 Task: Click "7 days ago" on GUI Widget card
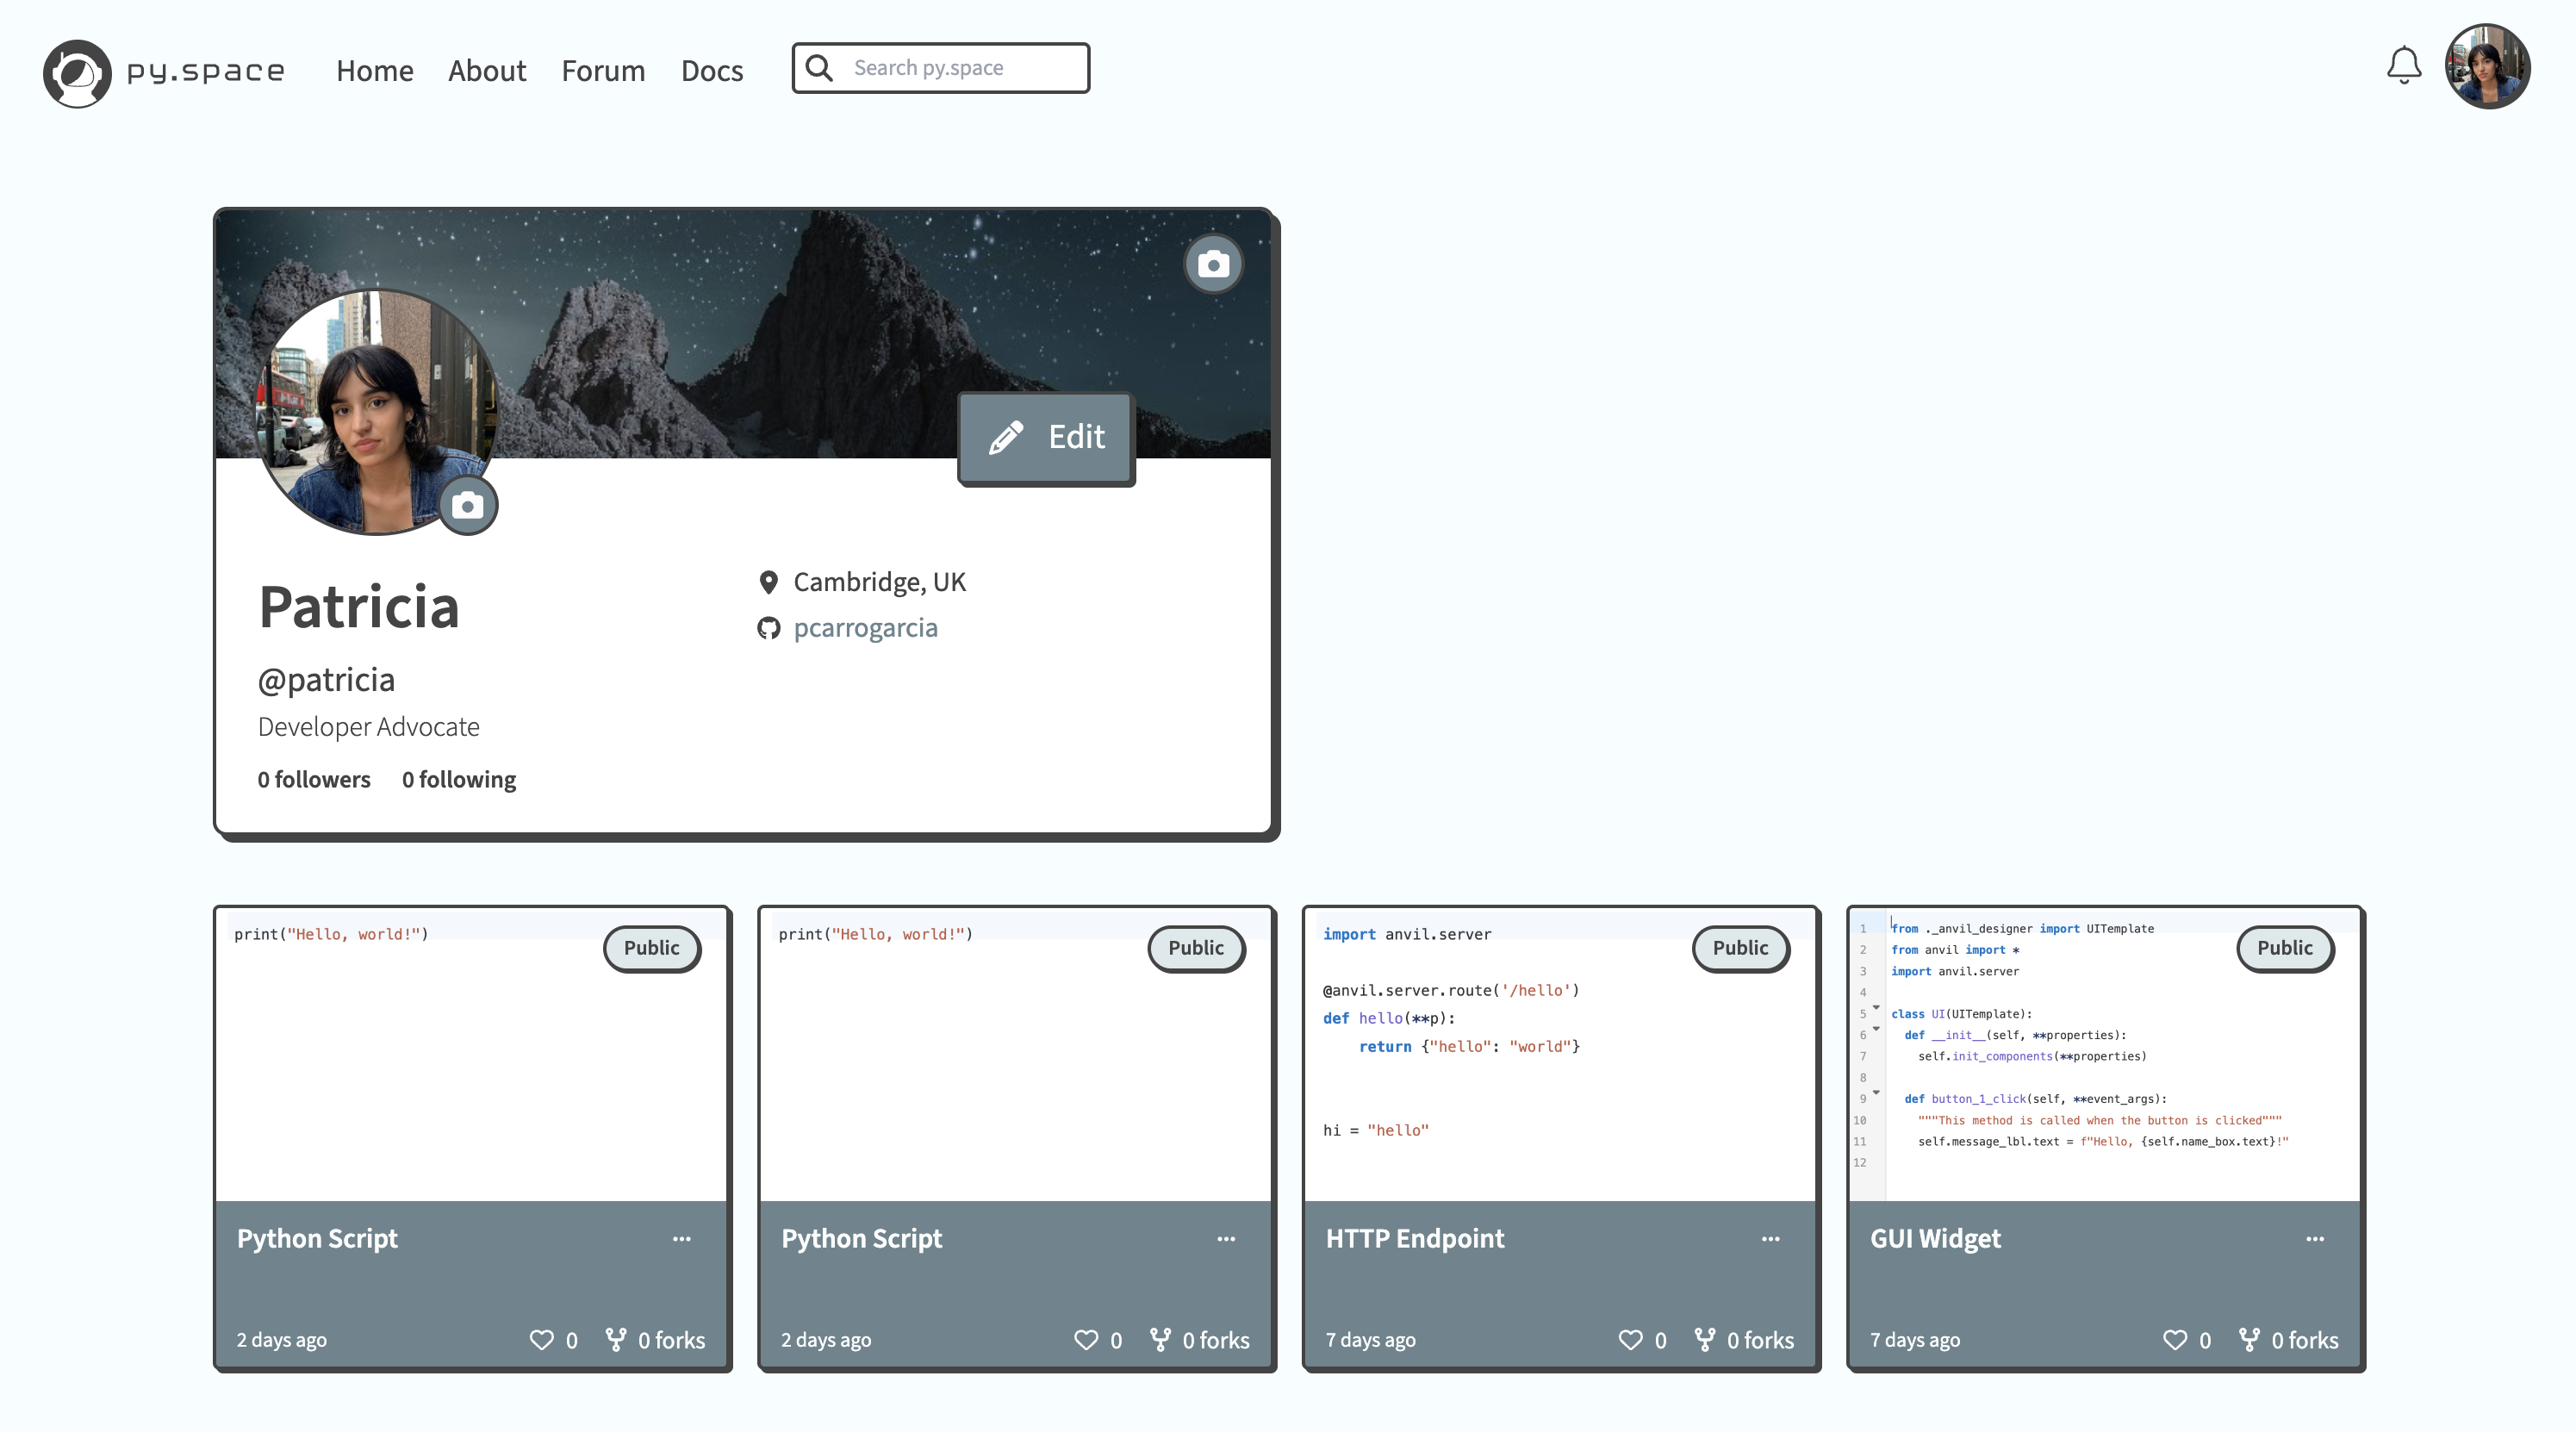pyautogui.click(x=1915, y=1340)
